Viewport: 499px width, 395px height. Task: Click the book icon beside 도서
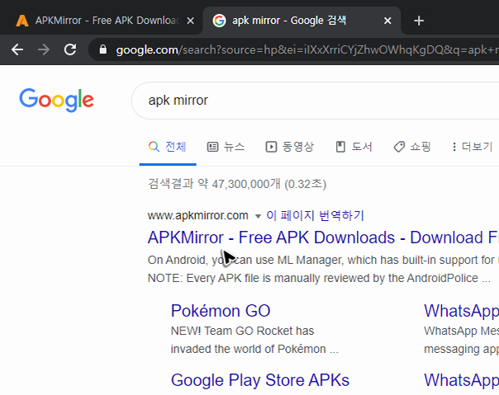[340, 147]
